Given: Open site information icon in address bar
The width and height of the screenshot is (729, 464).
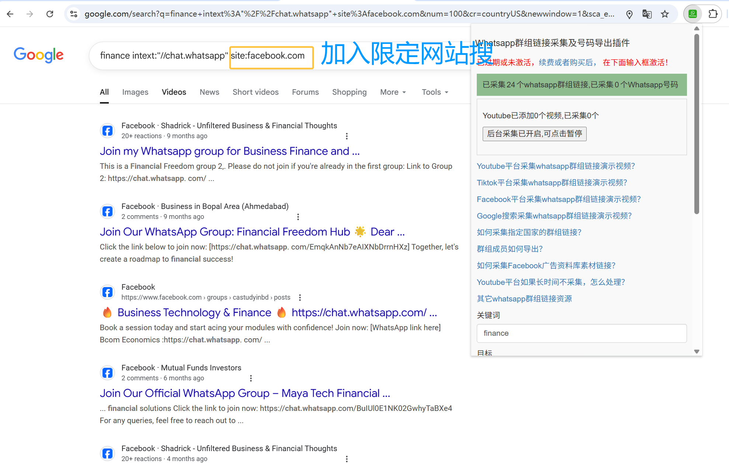Looking at the screenshot, I should coord(74,14).
